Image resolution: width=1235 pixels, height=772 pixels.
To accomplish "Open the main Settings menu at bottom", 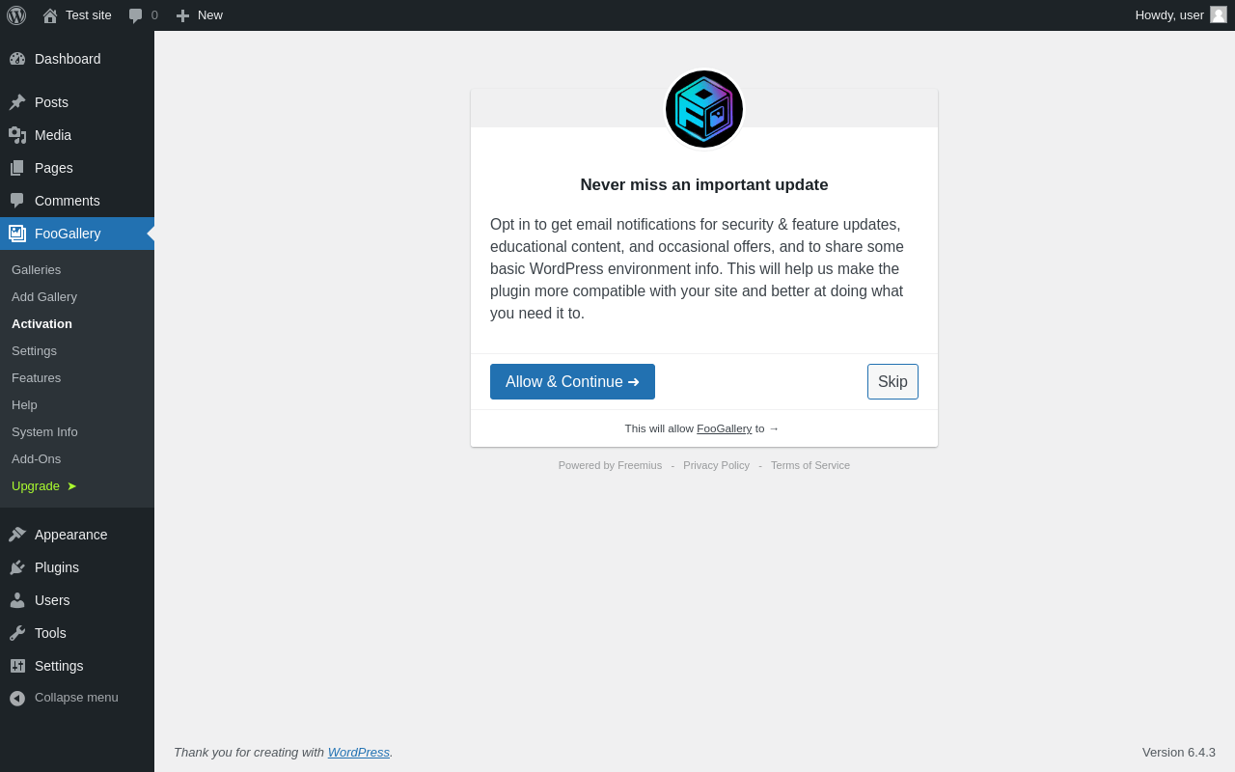I will coord(77,666).
